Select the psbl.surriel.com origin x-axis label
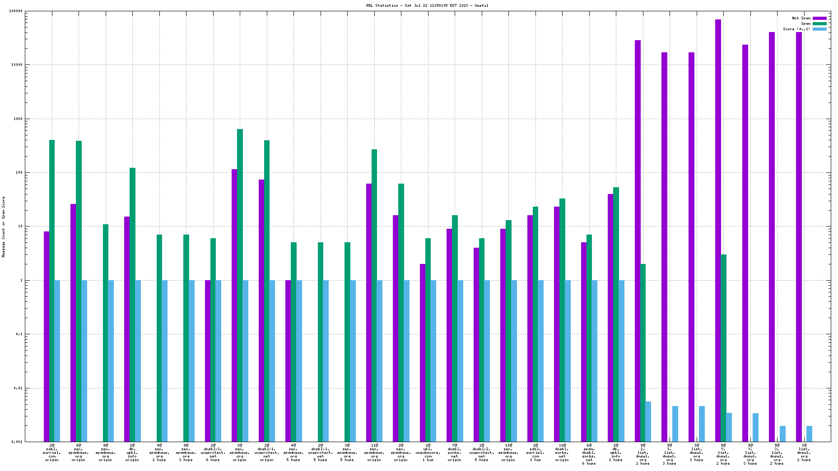This screenshot has height=471, width=838. tap(52, 453)
